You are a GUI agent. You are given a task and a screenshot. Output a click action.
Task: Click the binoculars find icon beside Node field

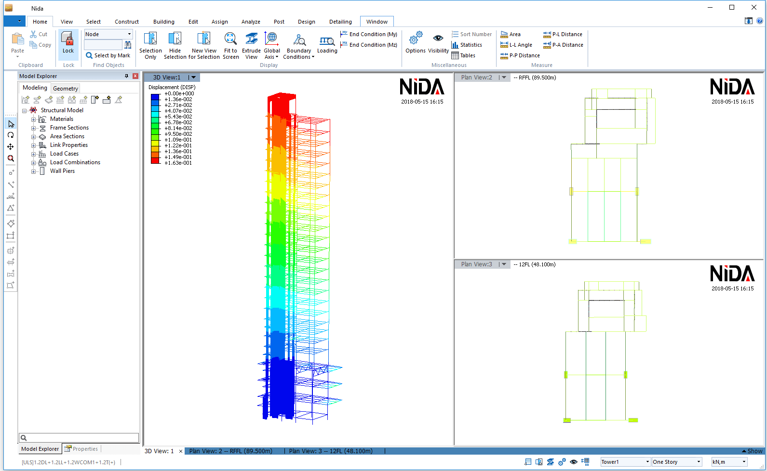tap(128, 45)
